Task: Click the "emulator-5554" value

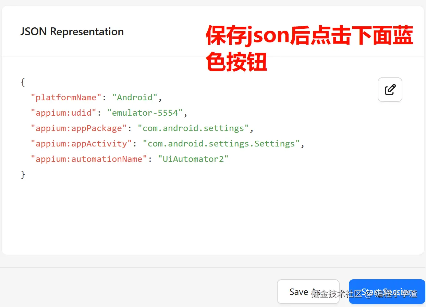Action: pyautogui.click(x=145, y=113)
